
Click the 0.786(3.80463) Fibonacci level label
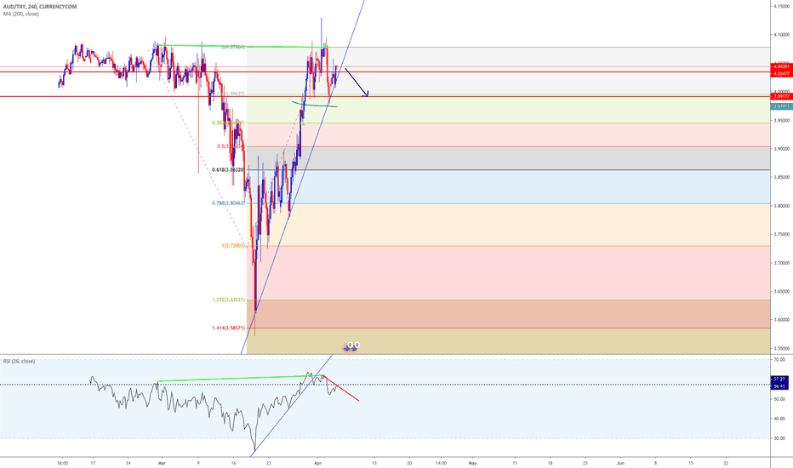[228, 203]
